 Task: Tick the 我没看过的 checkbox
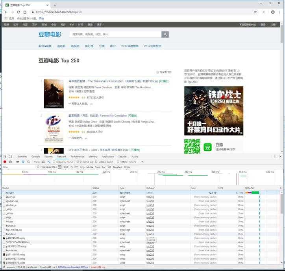(x=158, y=72)
